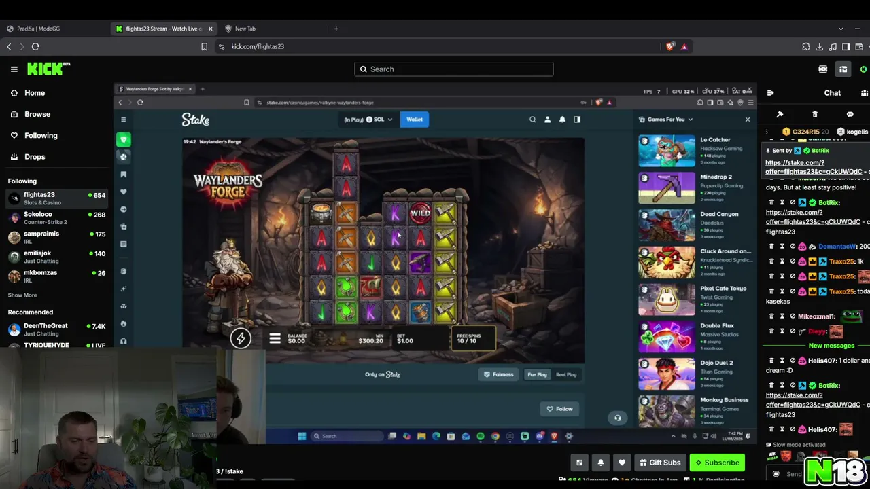
Task: Open the browser extensions puzzle icon
Action: click(x=806, y=47)
